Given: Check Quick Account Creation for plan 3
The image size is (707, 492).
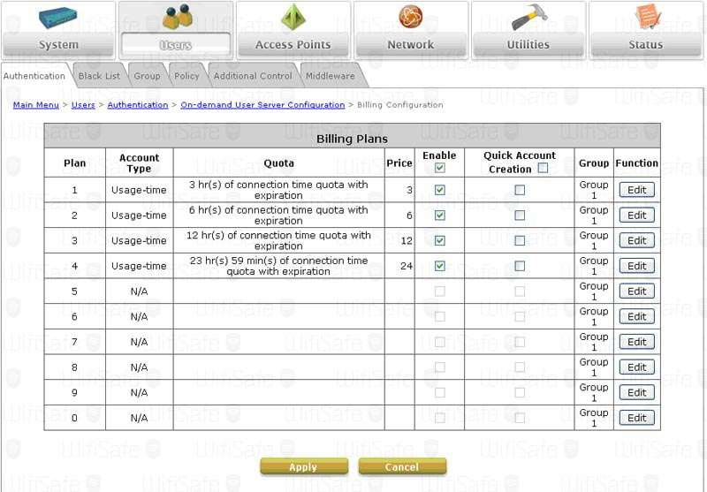Looking at the screenshot, I should pos(520,240).
